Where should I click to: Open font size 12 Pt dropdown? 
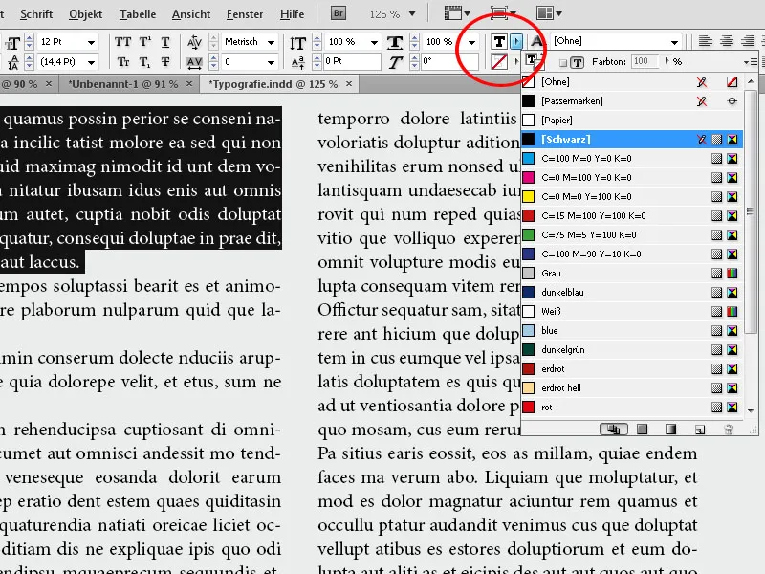(91, 42)
